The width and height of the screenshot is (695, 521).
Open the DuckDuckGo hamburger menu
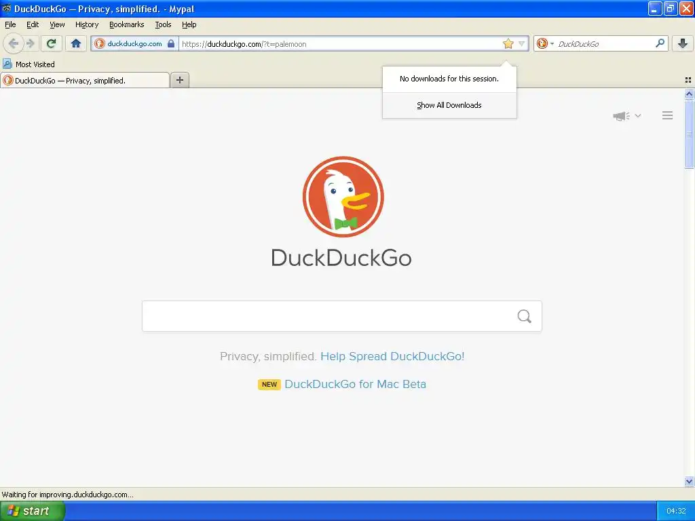668,115
